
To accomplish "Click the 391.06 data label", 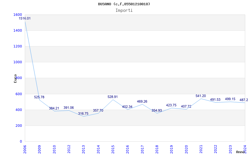I will (69, 108).
